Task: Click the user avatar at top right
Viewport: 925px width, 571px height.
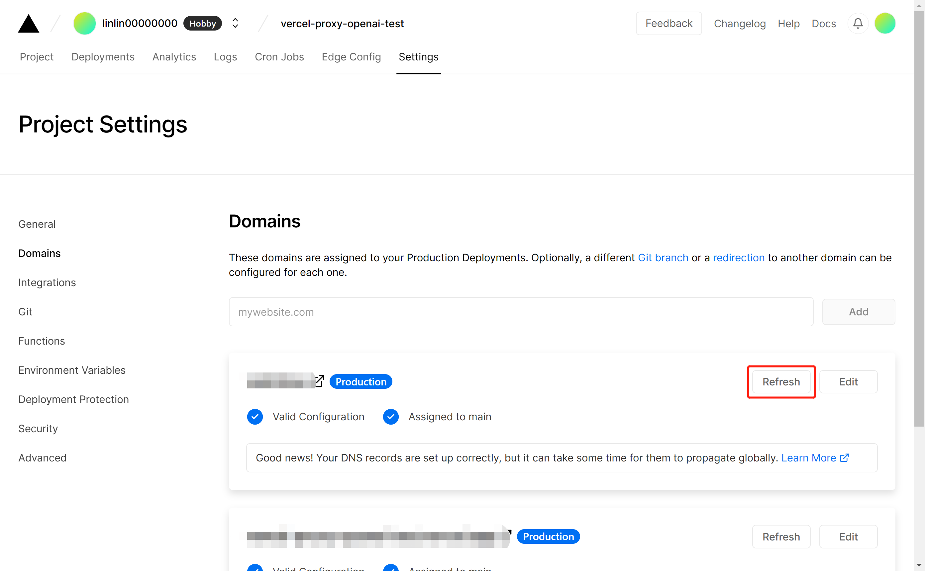Action: point(884,24)
